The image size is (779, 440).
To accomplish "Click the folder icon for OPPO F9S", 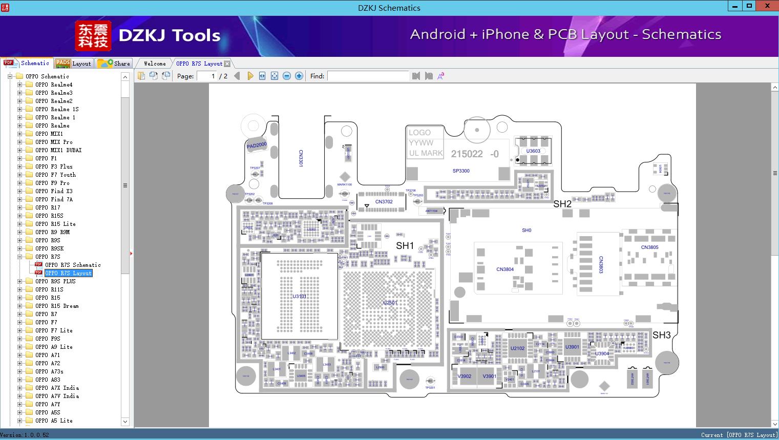I will point(29,339).
